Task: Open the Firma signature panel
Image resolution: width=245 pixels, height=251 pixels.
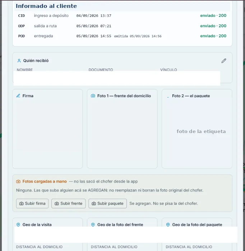Action: click(x=47, y=129)
